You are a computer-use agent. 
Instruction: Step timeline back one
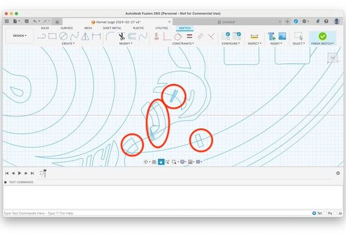coord(13,173)
